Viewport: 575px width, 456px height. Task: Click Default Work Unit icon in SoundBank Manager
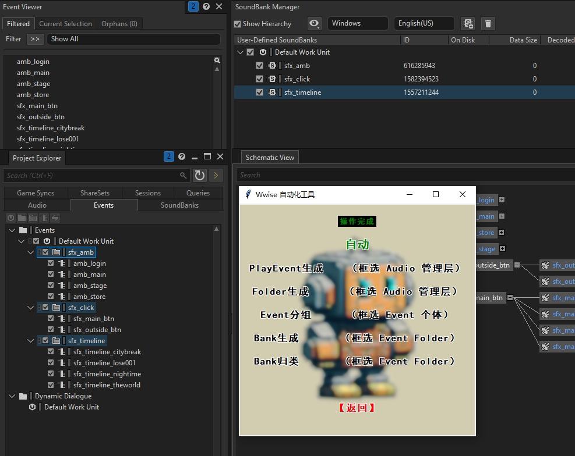[x=263, y=52]
